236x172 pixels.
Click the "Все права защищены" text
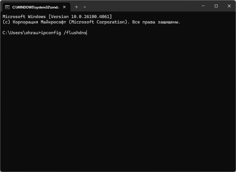pyautogui.click(x=156, y=22)
